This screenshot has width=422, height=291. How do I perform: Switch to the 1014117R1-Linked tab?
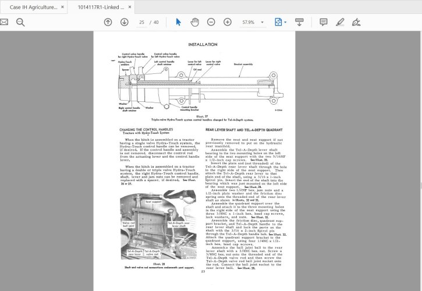(x=101, y=7)
